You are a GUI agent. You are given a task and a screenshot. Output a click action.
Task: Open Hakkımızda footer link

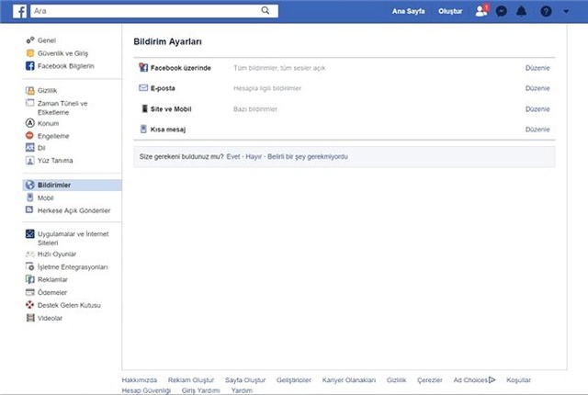pyautogui.click(x=139, y=380)
